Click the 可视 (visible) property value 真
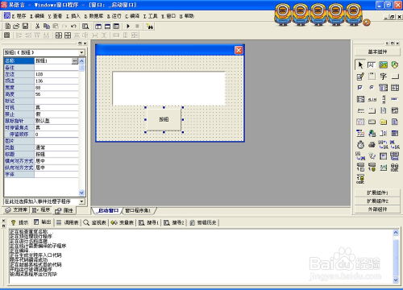The image size is (403, 290). pos(56,107)
